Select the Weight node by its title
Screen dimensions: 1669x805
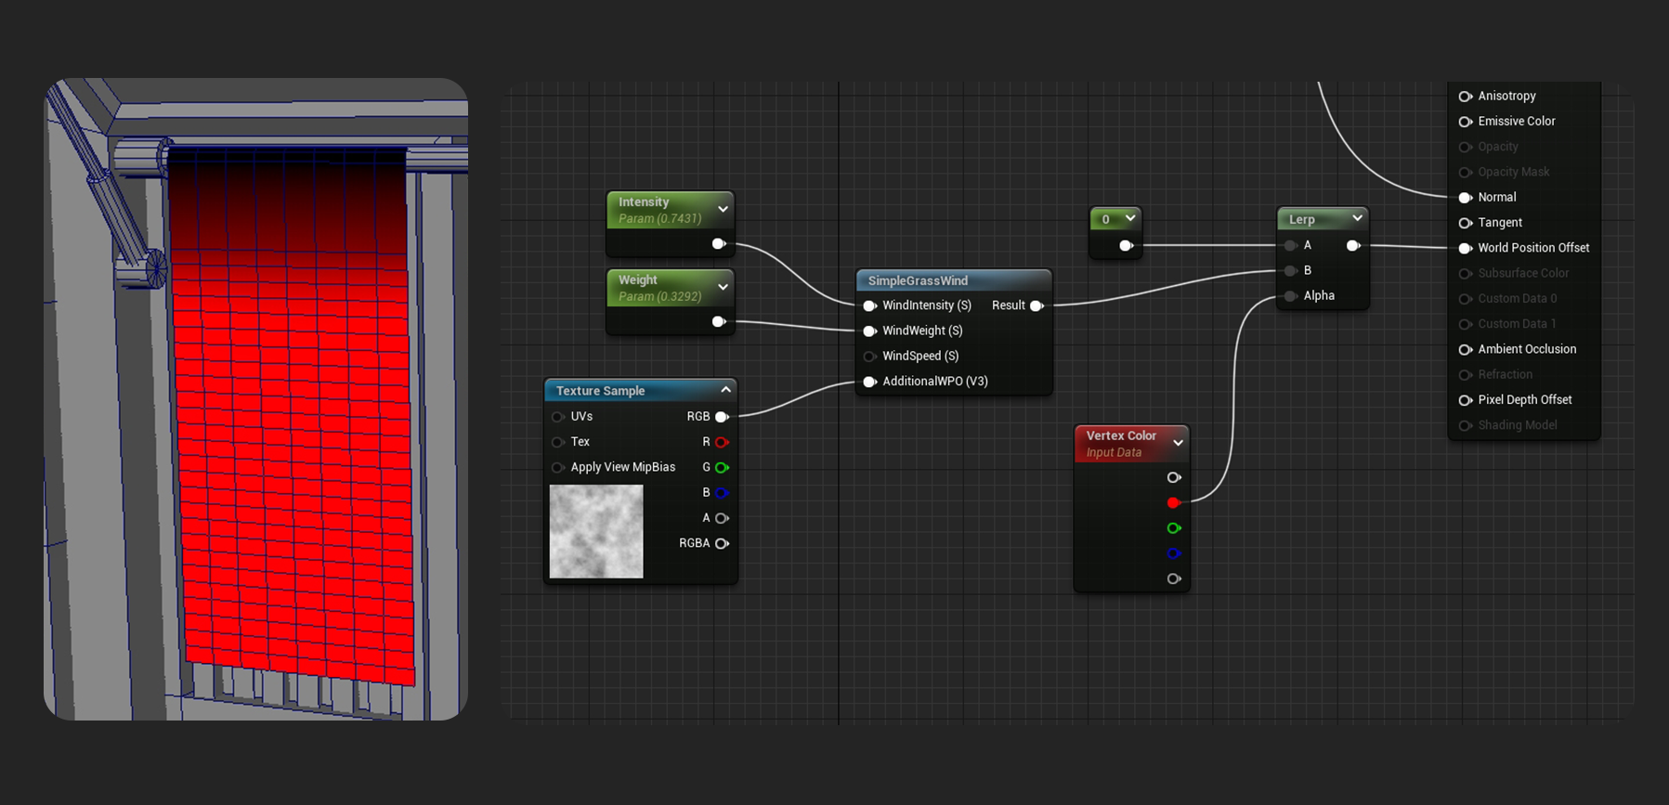pos(637,280)
